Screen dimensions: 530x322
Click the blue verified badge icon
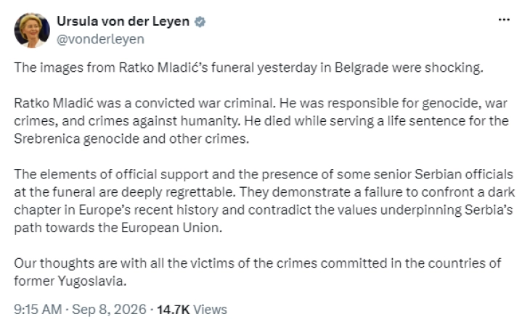[x=200, y=22]
